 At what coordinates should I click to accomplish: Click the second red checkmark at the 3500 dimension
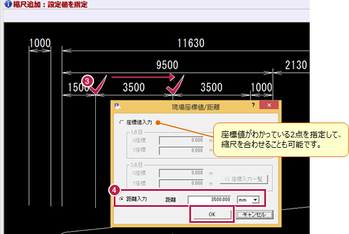[x=175, y=85]
